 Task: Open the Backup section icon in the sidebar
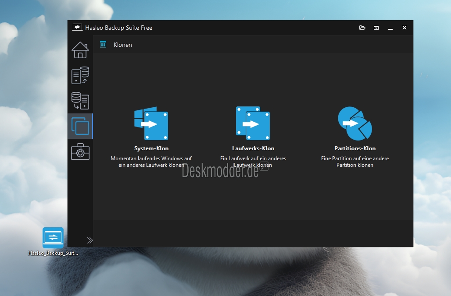click(80, 75)
